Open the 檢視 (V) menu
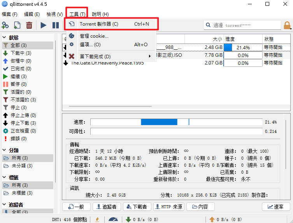Screen dimensions: 293x223 click(x=54, y=14)
